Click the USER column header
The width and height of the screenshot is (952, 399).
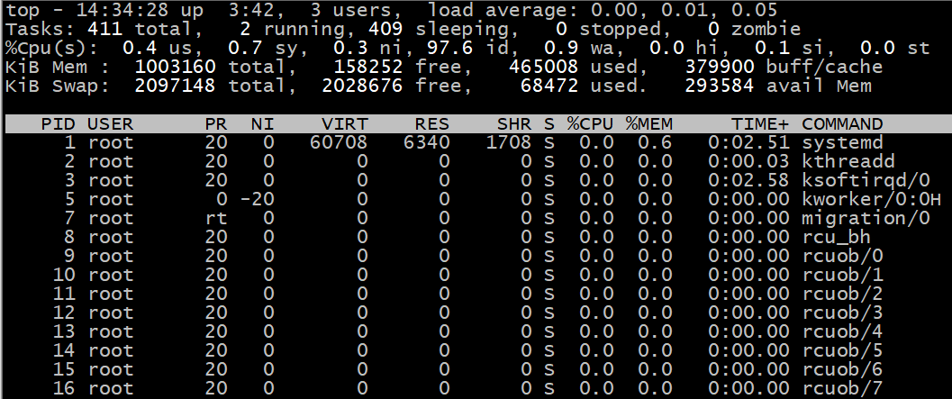[110, 124]
